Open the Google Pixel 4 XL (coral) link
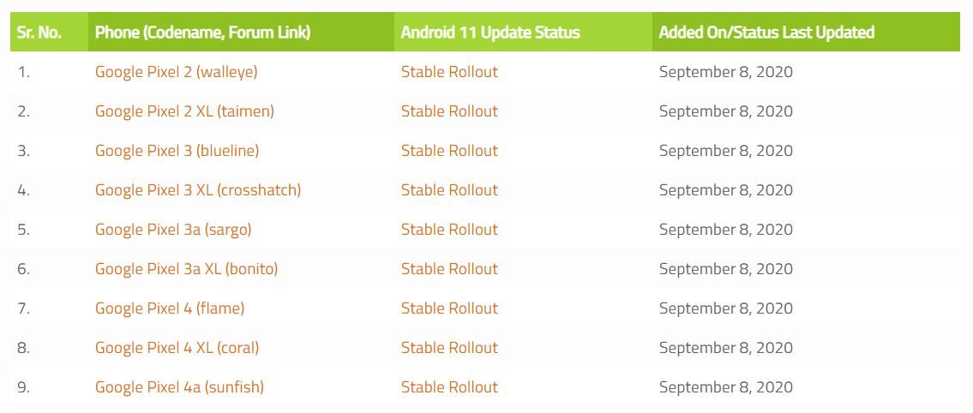The height and width of the screenshot is (413, 973). point(177,348)
